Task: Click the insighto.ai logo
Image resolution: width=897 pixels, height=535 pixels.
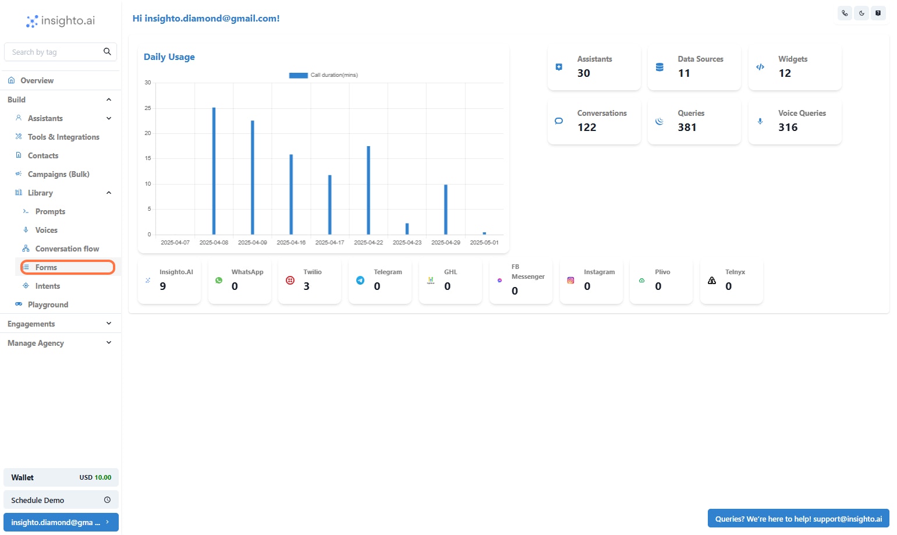Action: tap(61, 21)
